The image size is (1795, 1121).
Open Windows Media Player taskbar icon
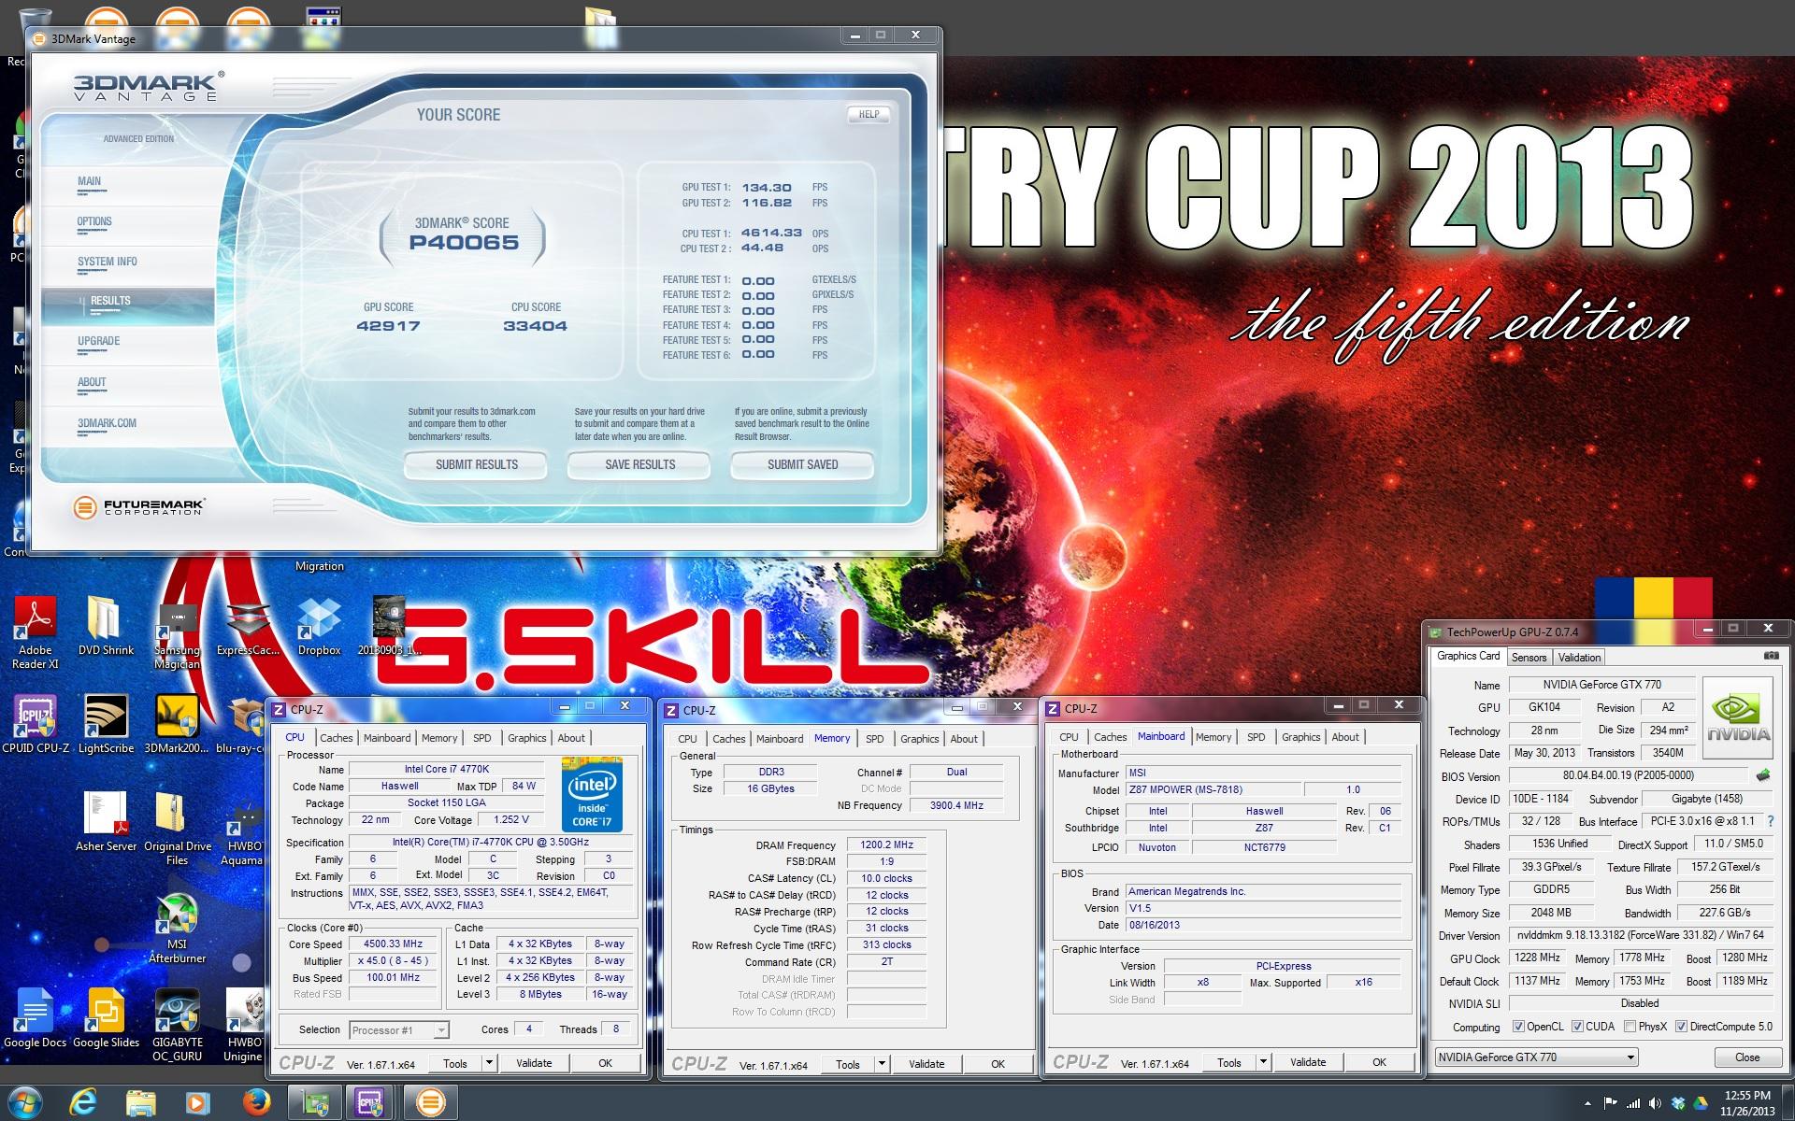197,1103
